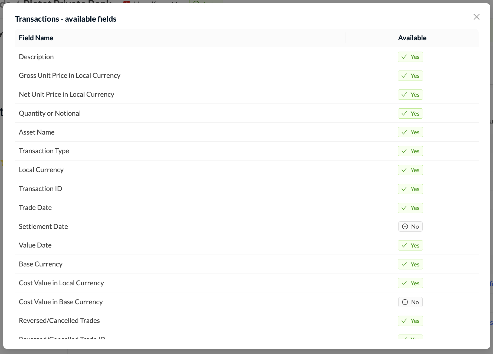Close the Transactions available fields dialog
Viewport: 493px width, 354px height.
click(476, 17)
